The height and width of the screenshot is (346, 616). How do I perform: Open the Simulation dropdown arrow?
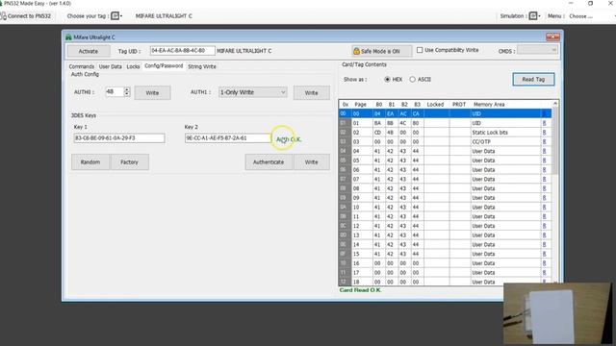[x=539, y=16]
